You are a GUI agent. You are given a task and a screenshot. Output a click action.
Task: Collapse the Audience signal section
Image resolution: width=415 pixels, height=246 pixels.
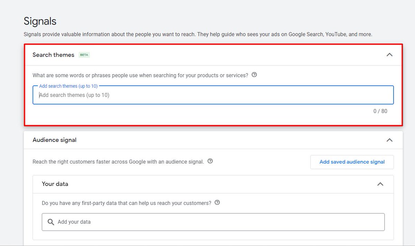tap(389, 140)
